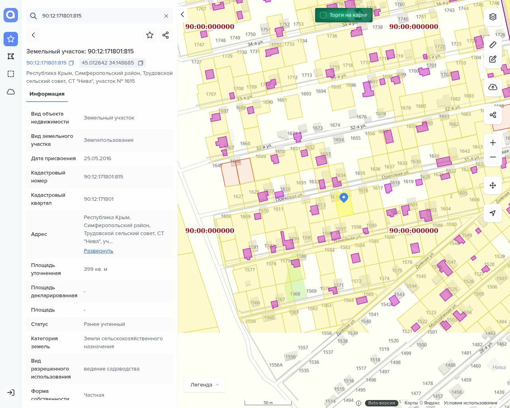Viewport: 510px width, 408px height.
Task: Enable the Торги на карте checkbox
Action: [323, 15]
